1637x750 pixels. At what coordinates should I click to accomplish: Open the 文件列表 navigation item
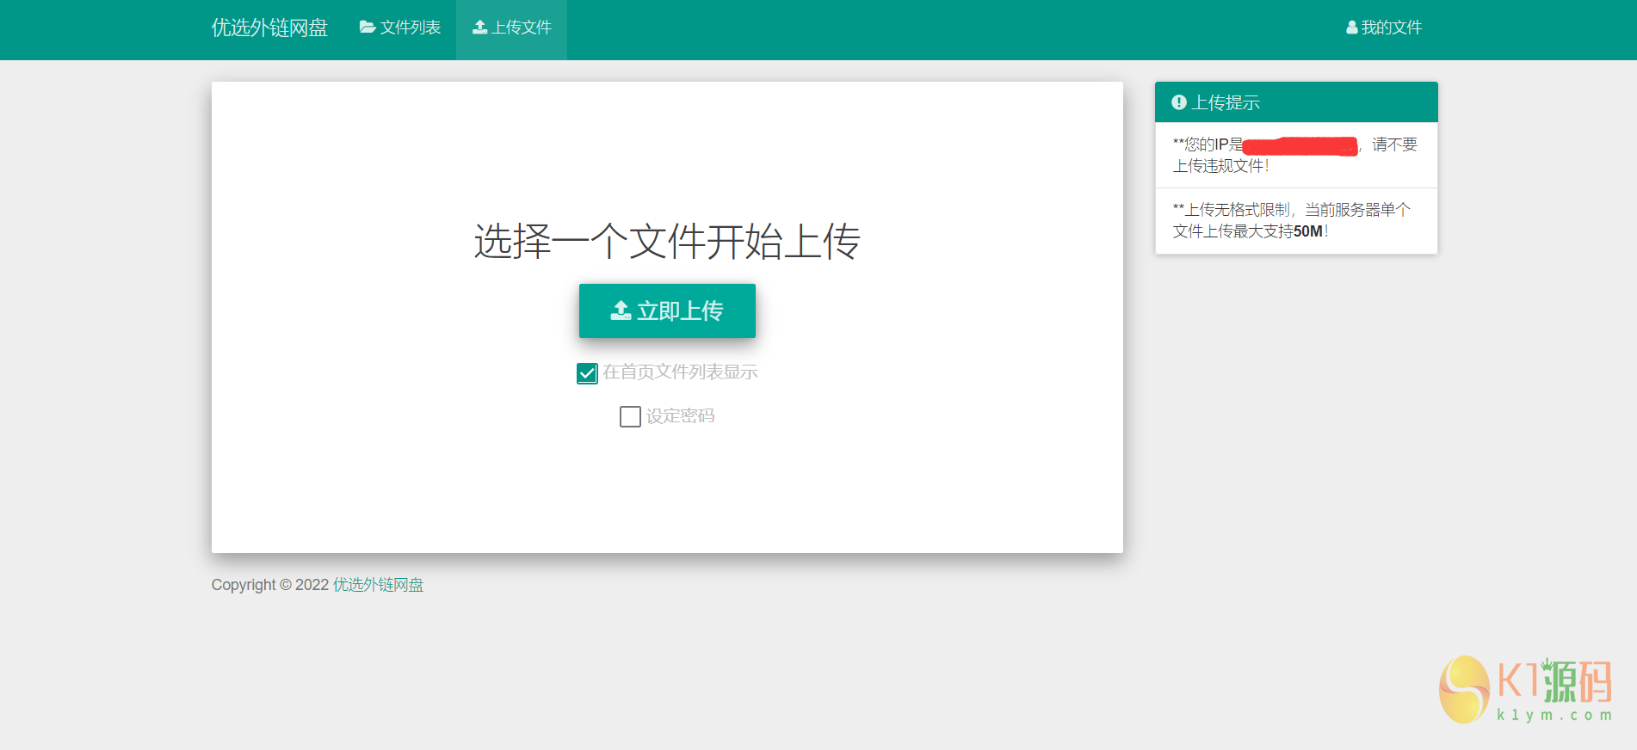pyautogui.click(x=400, y=28)
